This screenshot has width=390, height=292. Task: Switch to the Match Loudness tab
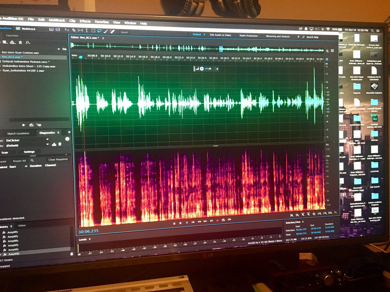(x=18, y=133)
